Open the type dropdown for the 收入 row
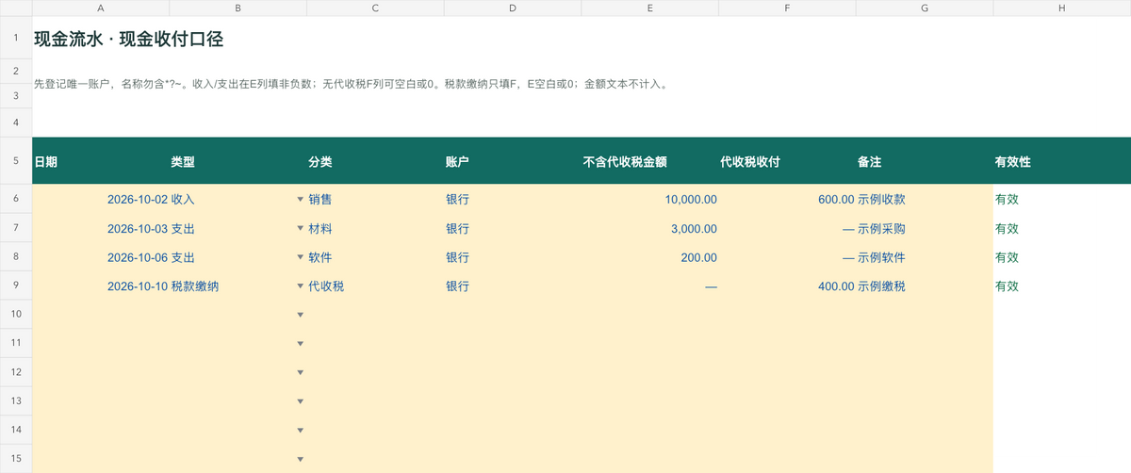1131x473 pixels. tap(300, 200)
